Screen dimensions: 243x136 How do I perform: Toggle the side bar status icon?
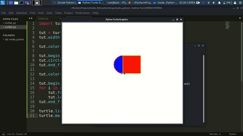[x=3, y=134]
